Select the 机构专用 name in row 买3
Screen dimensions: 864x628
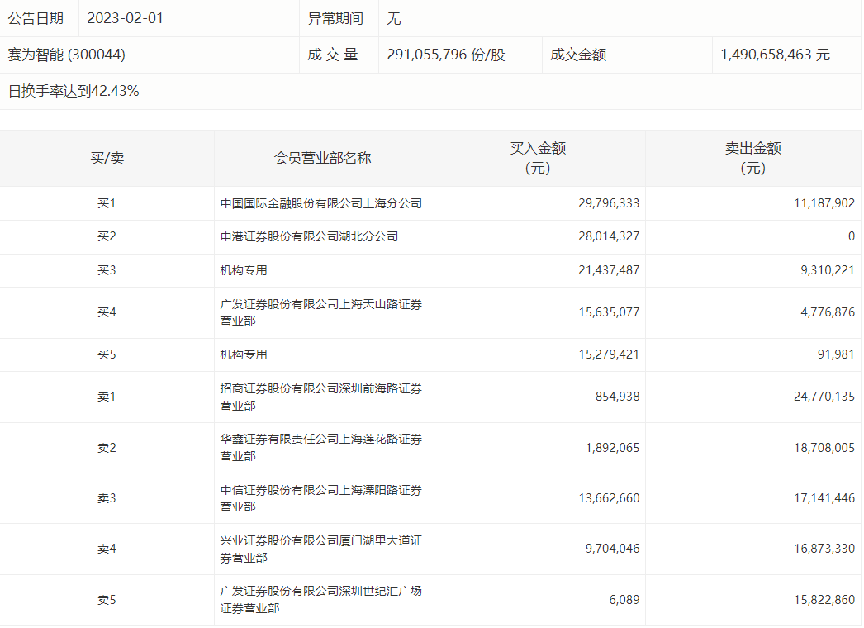(244, 271)
